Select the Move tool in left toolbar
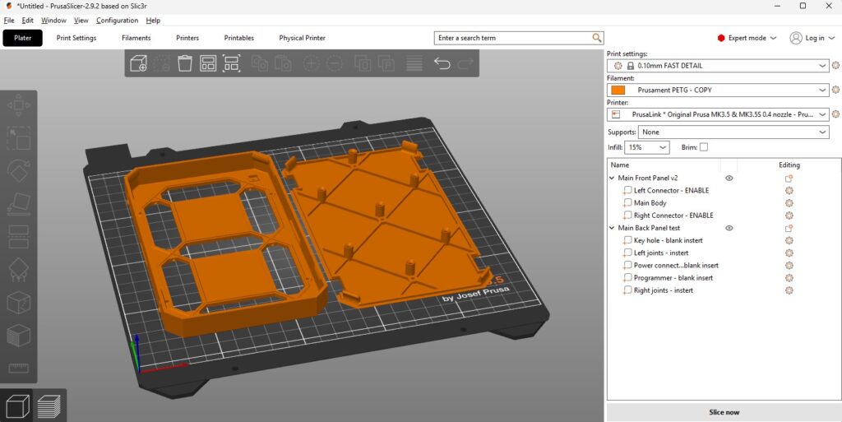The height and width of the screenshot is (422, 842). (x=19, y=105)
